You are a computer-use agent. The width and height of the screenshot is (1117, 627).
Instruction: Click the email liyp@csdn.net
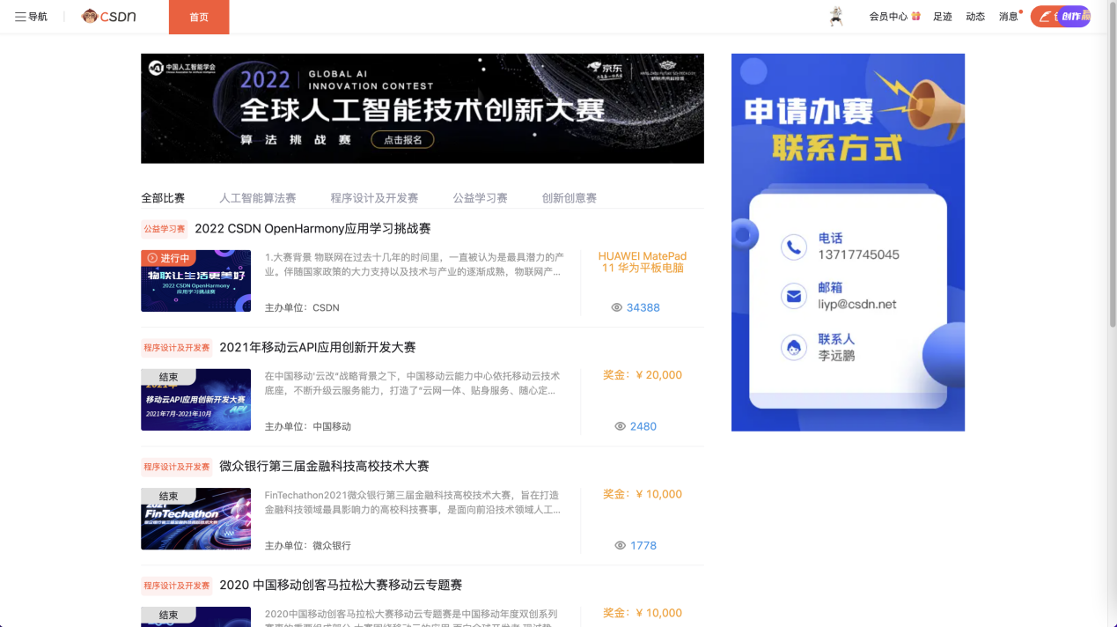857,304
